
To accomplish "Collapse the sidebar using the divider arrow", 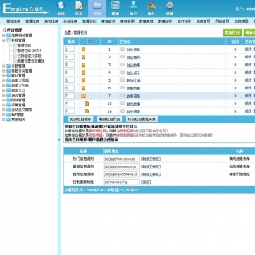I will (59, 139).
